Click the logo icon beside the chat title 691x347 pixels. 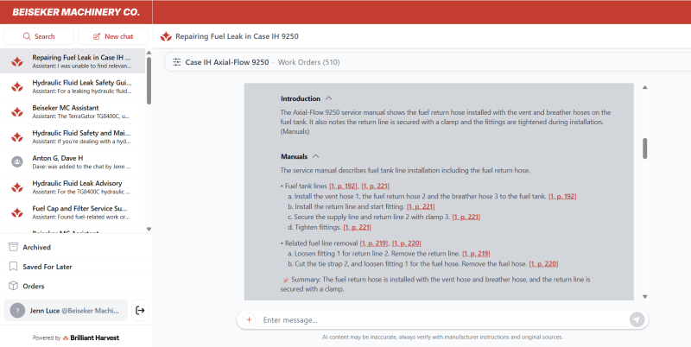[166, 36]
